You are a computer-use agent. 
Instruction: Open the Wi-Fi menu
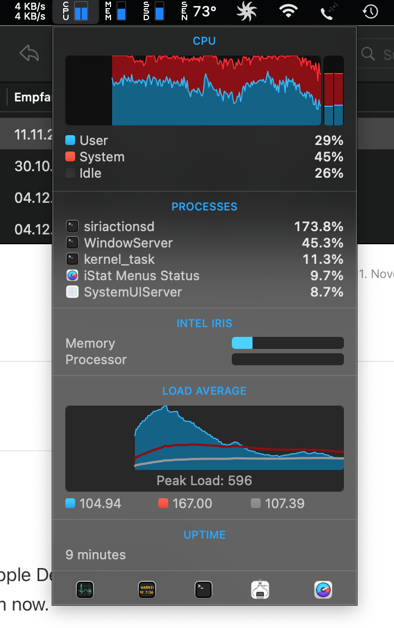288,11
